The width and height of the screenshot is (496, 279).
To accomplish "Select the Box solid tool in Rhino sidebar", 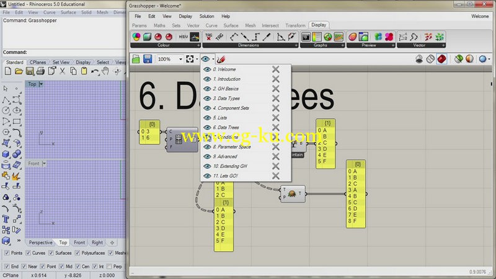I will point(6,154).
